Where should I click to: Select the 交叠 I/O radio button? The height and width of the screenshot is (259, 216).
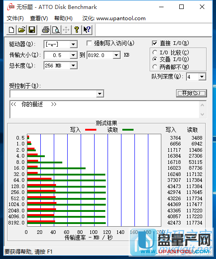(x=155, y=59)
